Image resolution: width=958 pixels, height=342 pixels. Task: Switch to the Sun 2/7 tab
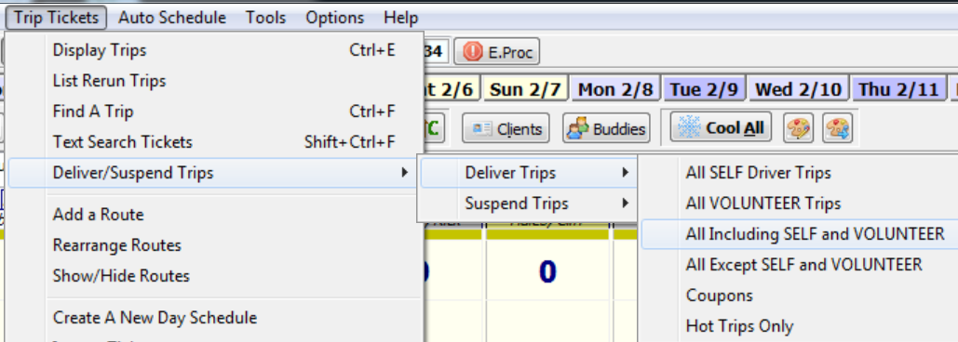pos(526,90)
